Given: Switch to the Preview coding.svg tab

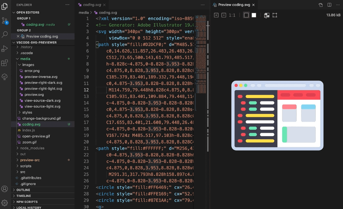Looking at the screenshot, I should pyautogui.click(x=234, y=5).
